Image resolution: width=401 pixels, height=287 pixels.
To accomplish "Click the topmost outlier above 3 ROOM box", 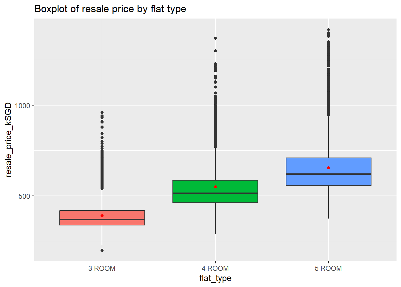I will click(102, 113).
